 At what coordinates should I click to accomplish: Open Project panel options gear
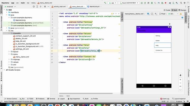tap(45, 6)
